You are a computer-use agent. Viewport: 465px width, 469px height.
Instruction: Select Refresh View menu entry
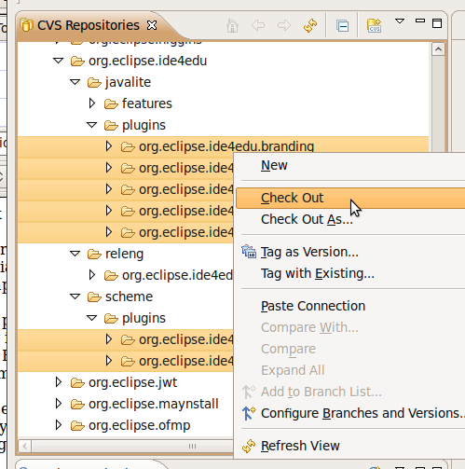coord(350,446)
